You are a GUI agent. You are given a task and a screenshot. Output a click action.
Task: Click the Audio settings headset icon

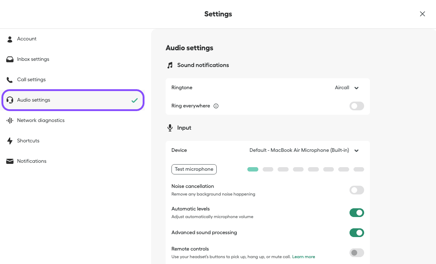(10, 100)
